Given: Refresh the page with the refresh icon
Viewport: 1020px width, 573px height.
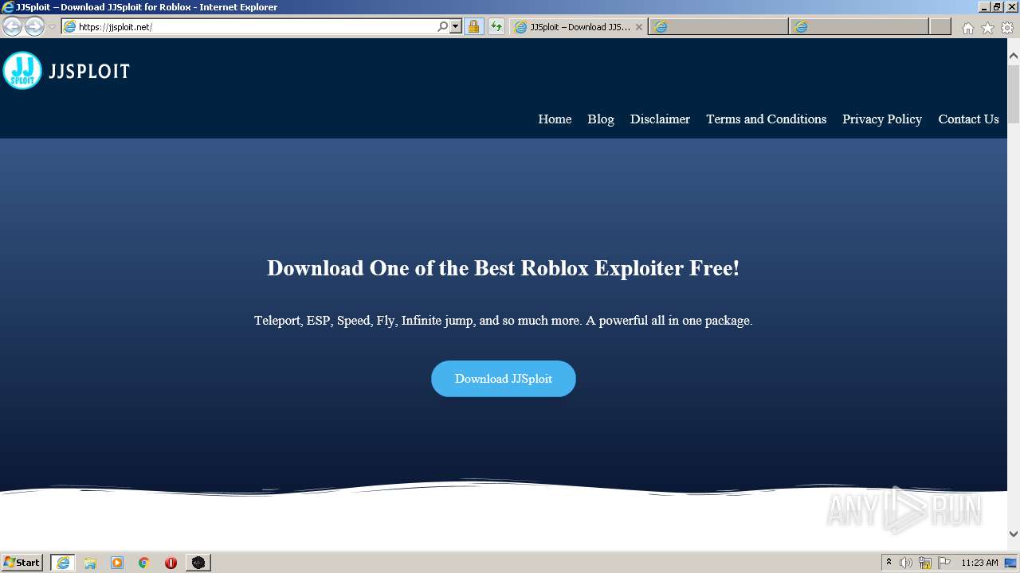Looking at the screenshot, I should pos(496,27).
